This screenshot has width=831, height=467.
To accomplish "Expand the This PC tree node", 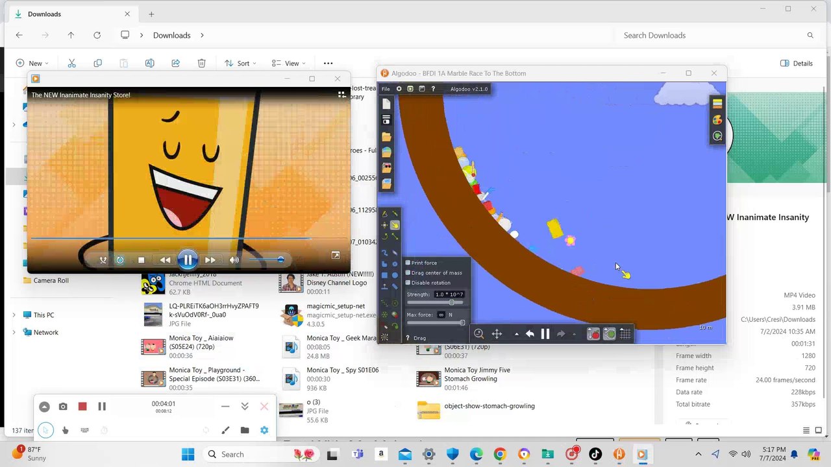I will (x=14, y=315).
